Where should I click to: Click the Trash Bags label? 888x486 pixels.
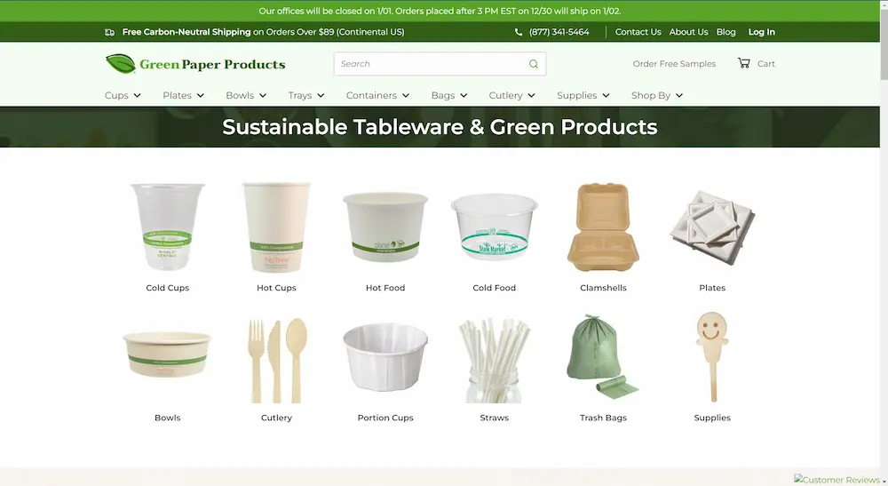click(x=603, y=418)
